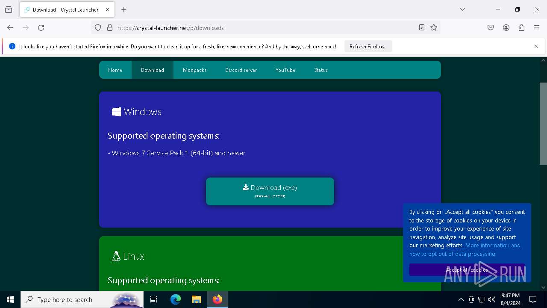Screen dimensions: 547x308
Task: Open Save to Pocket icon
Action: (x=491, y=28)
